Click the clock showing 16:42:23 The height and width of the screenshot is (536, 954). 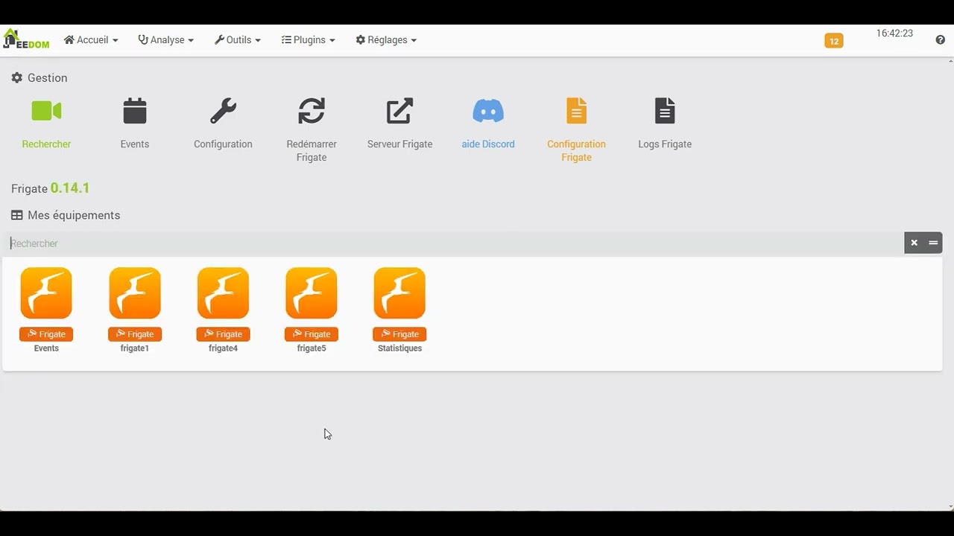894,33
